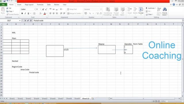This screenshot has width=184, height=104.
Task: Click the Clear eraser button
Action: click(149, 14)
